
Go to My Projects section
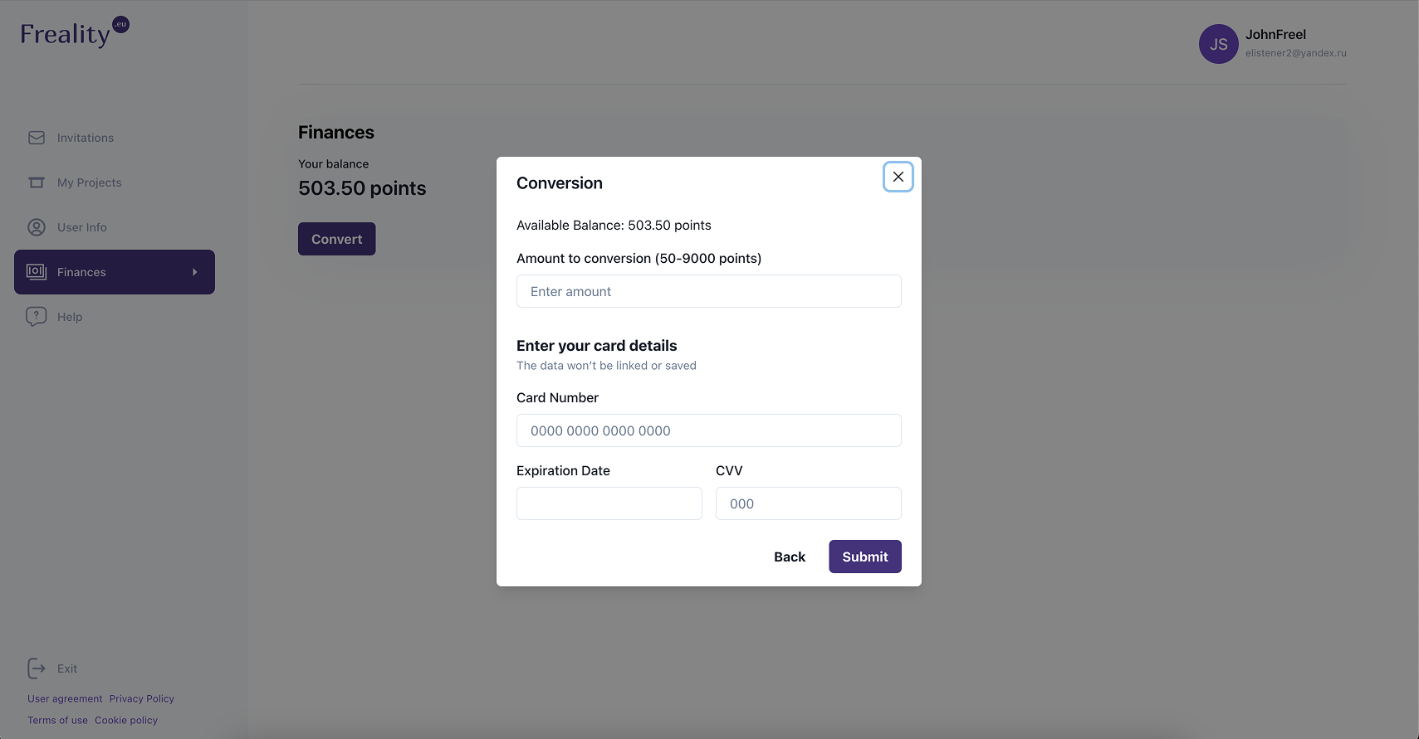pyautogui.click(x=89, y=182)
